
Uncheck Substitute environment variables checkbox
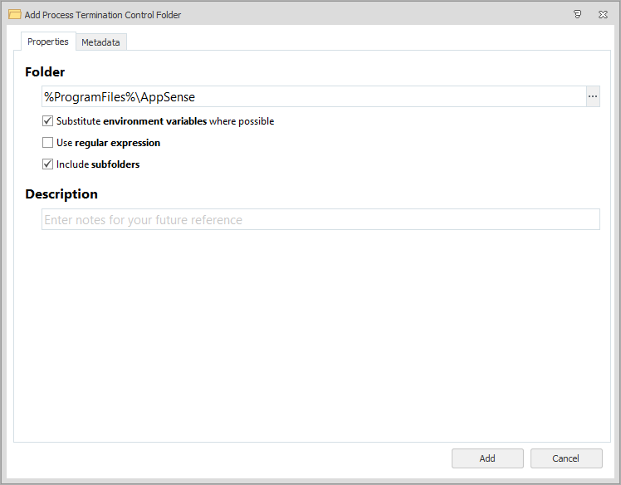point(47,121)
